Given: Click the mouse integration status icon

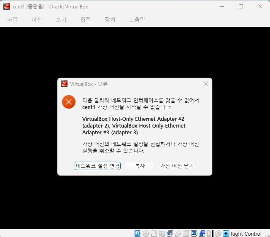Looking at the screenshot, I should click(218, 234).
